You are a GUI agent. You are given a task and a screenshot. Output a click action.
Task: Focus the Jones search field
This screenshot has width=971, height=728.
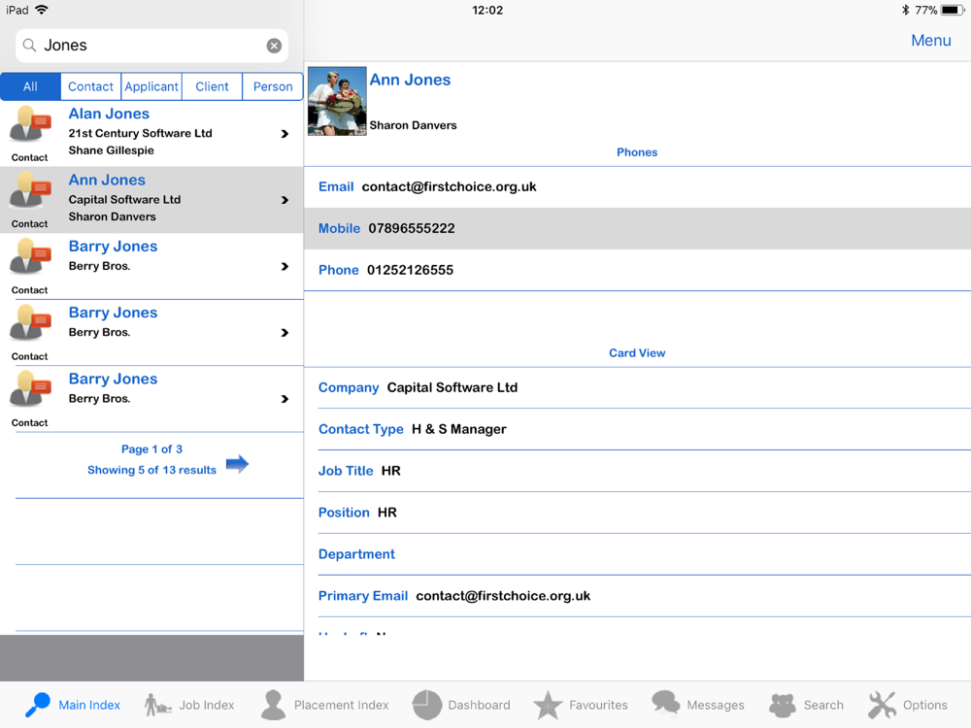[x=151, y=46]
